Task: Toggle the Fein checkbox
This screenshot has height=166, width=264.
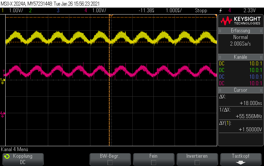Action: tap(153, 162)
